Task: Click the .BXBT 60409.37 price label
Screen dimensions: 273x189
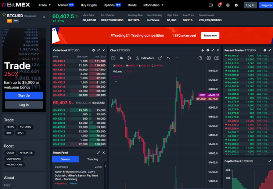Action: pos(209,95)
